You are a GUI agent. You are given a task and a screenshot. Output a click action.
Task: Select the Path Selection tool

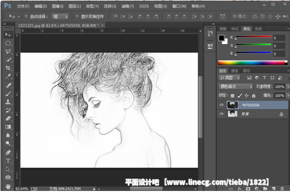tap(8, 169)
